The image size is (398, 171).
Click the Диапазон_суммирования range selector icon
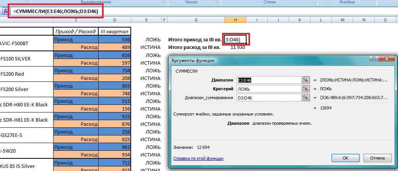(306, 98)
